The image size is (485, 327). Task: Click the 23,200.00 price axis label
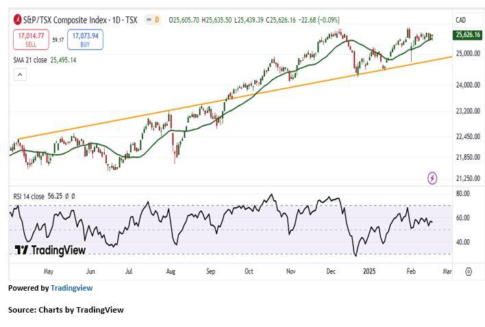point(468,111)
